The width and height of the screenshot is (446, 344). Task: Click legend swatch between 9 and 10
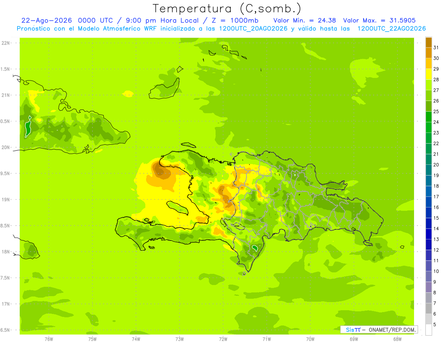[429, 276]
